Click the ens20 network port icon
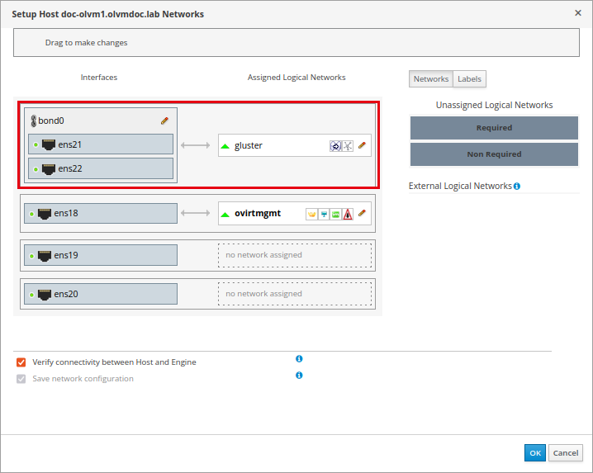This screenshot has height=473, width=593. pos(45,294)
